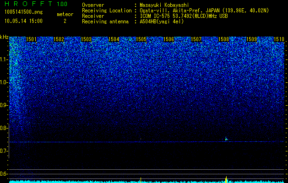Screen dimensions: 288x183
Task: Click the 1502 time marker
Action: coord(59,39)
